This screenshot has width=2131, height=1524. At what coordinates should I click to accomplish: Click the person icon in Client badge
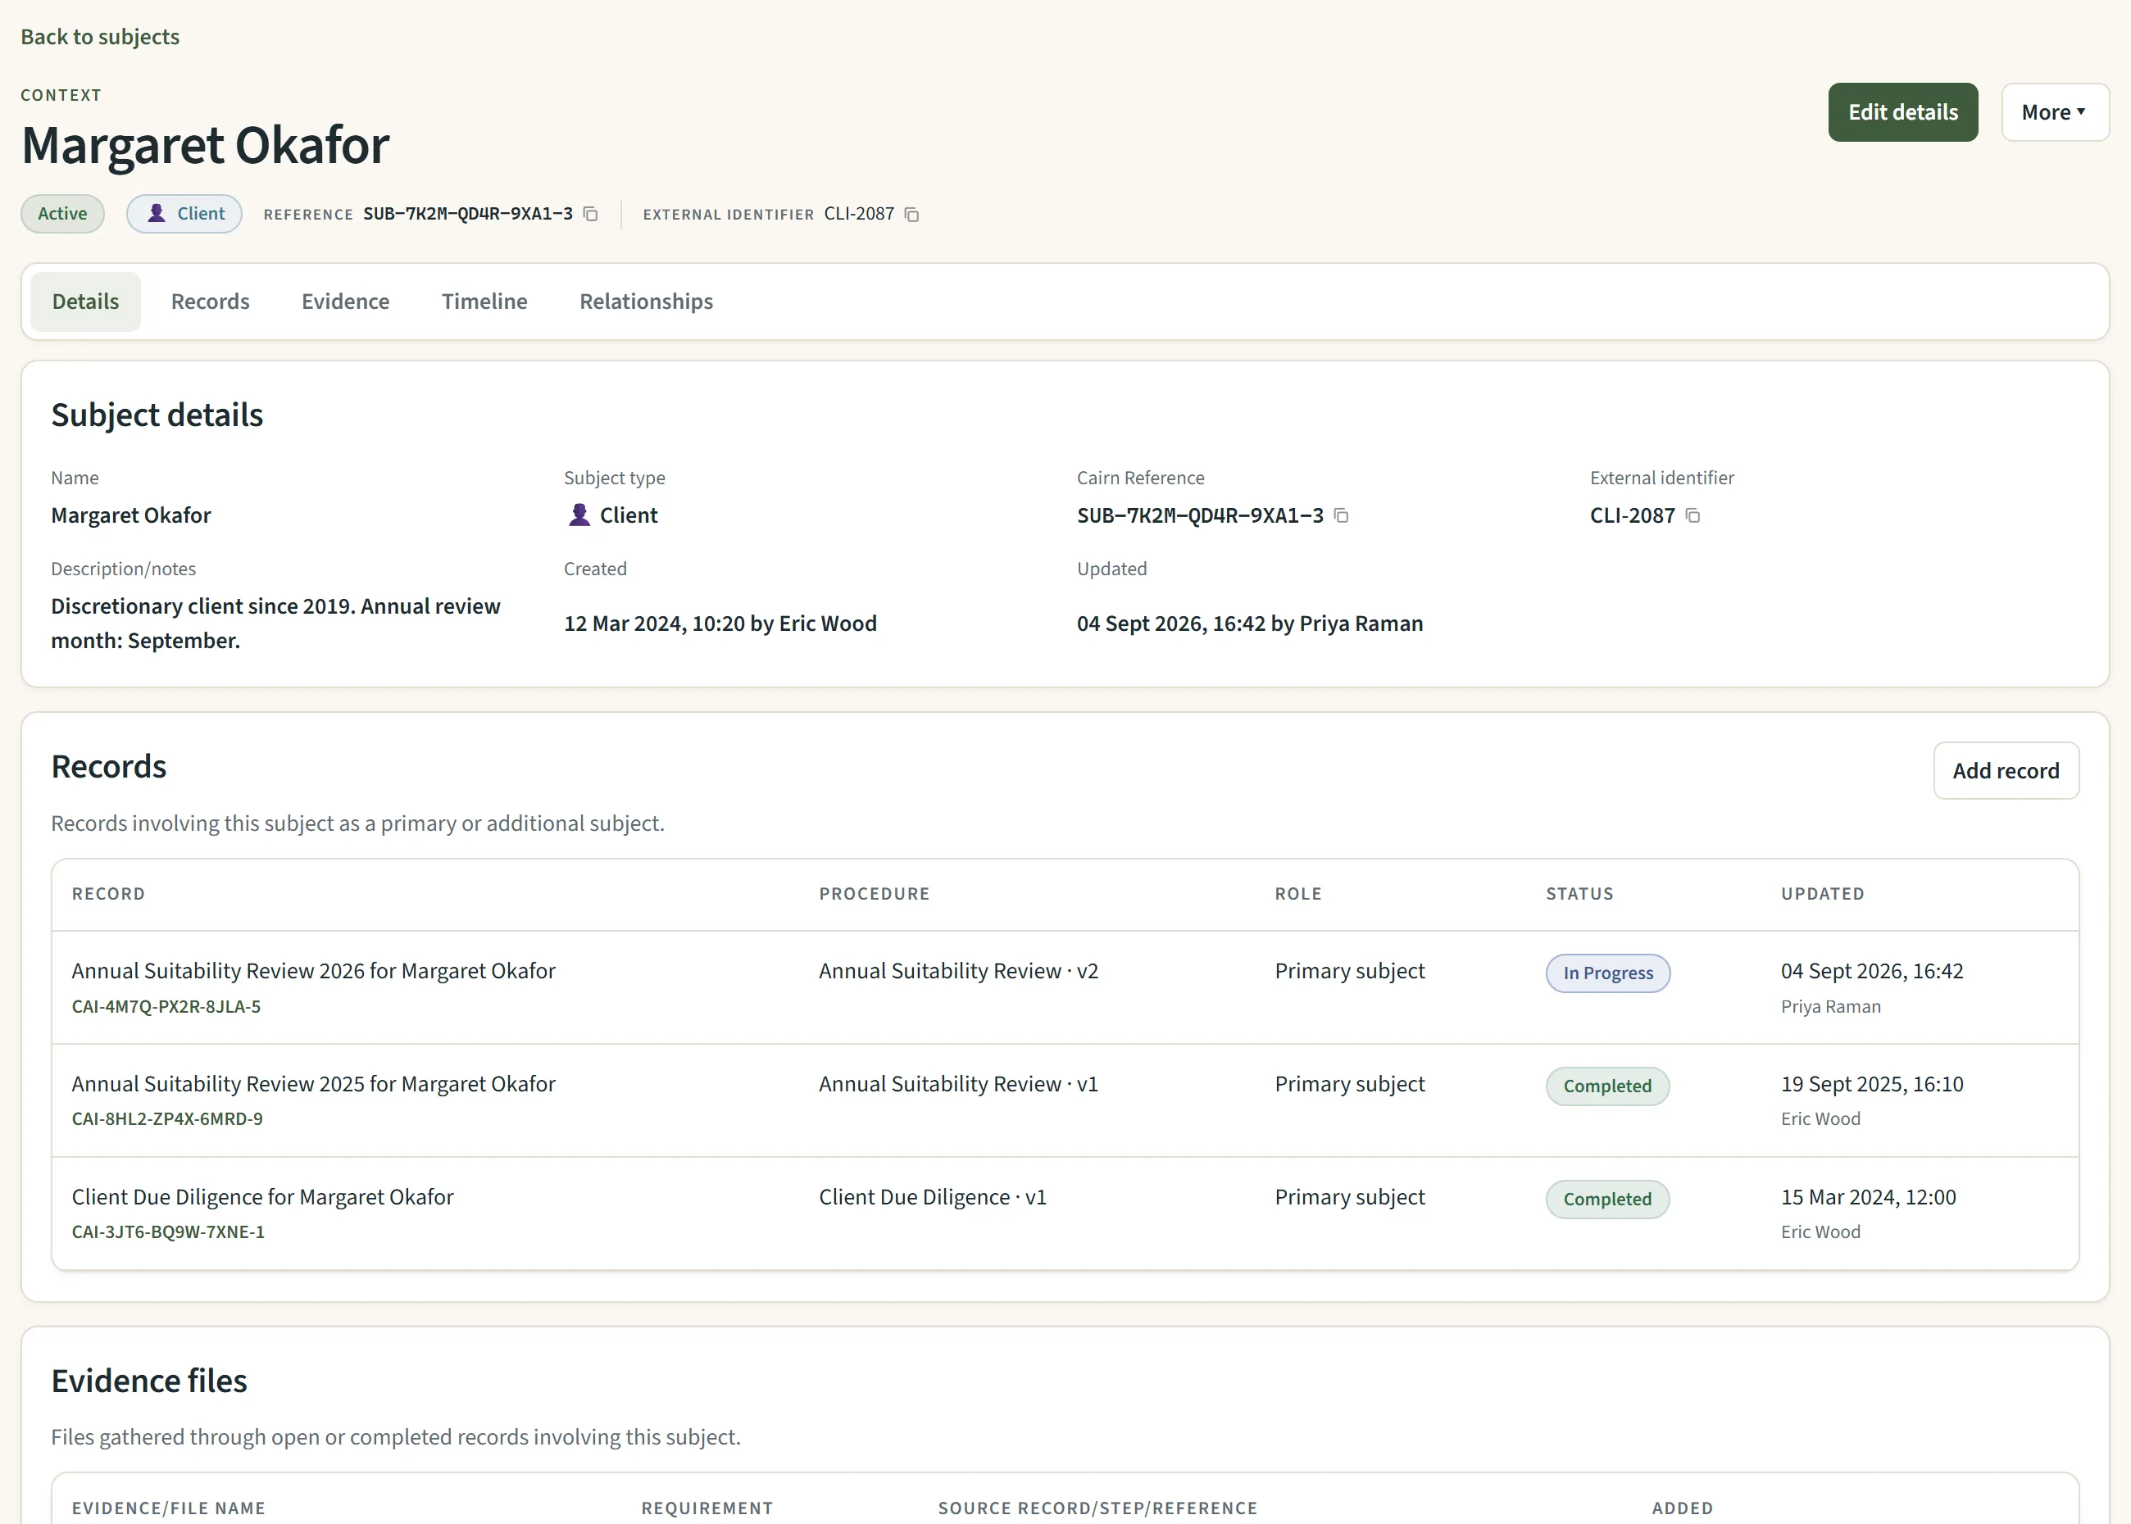157,213
